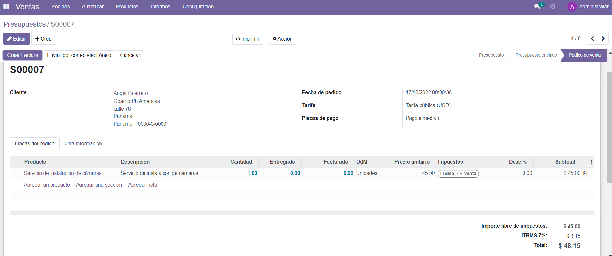Delete order line with trash icon
The width and height of the screenshot is (612, 256).
(585, 173)
